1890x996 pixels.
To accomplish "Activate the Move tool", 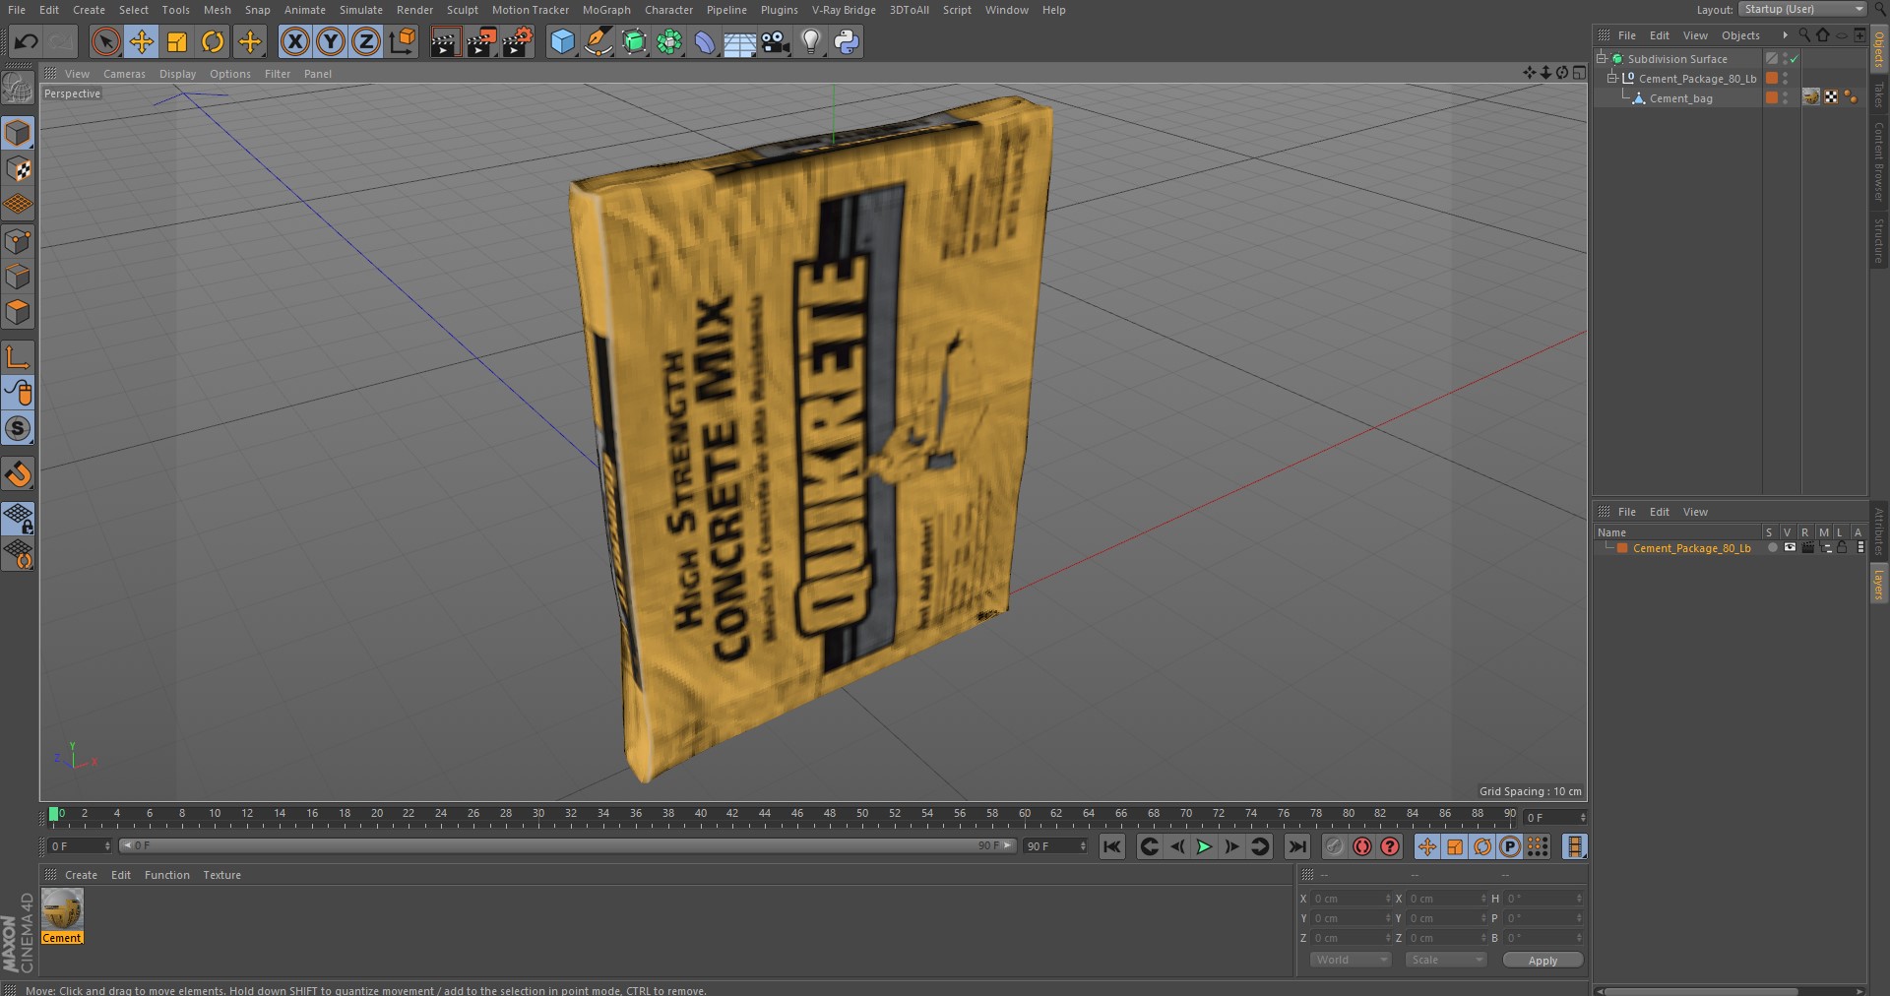I will click(142, 41).
